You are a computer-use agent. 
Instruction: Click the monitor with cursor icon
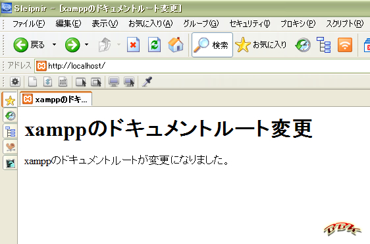point(129,82)
